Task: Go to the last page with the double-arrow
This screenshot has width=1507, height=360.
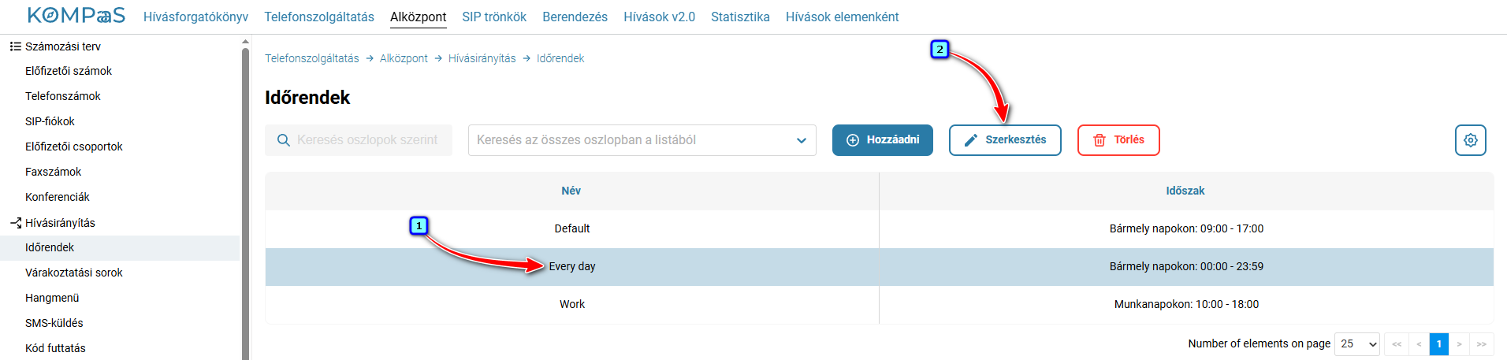Action: (1481, 344)
